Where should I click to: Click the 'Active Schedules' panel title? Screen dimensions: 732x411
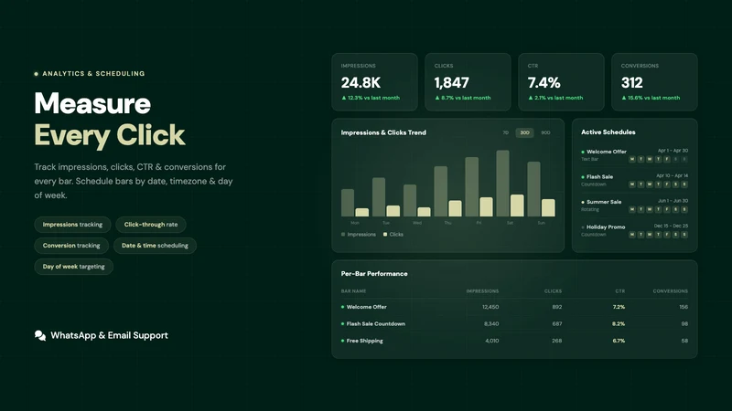point(608,132)
